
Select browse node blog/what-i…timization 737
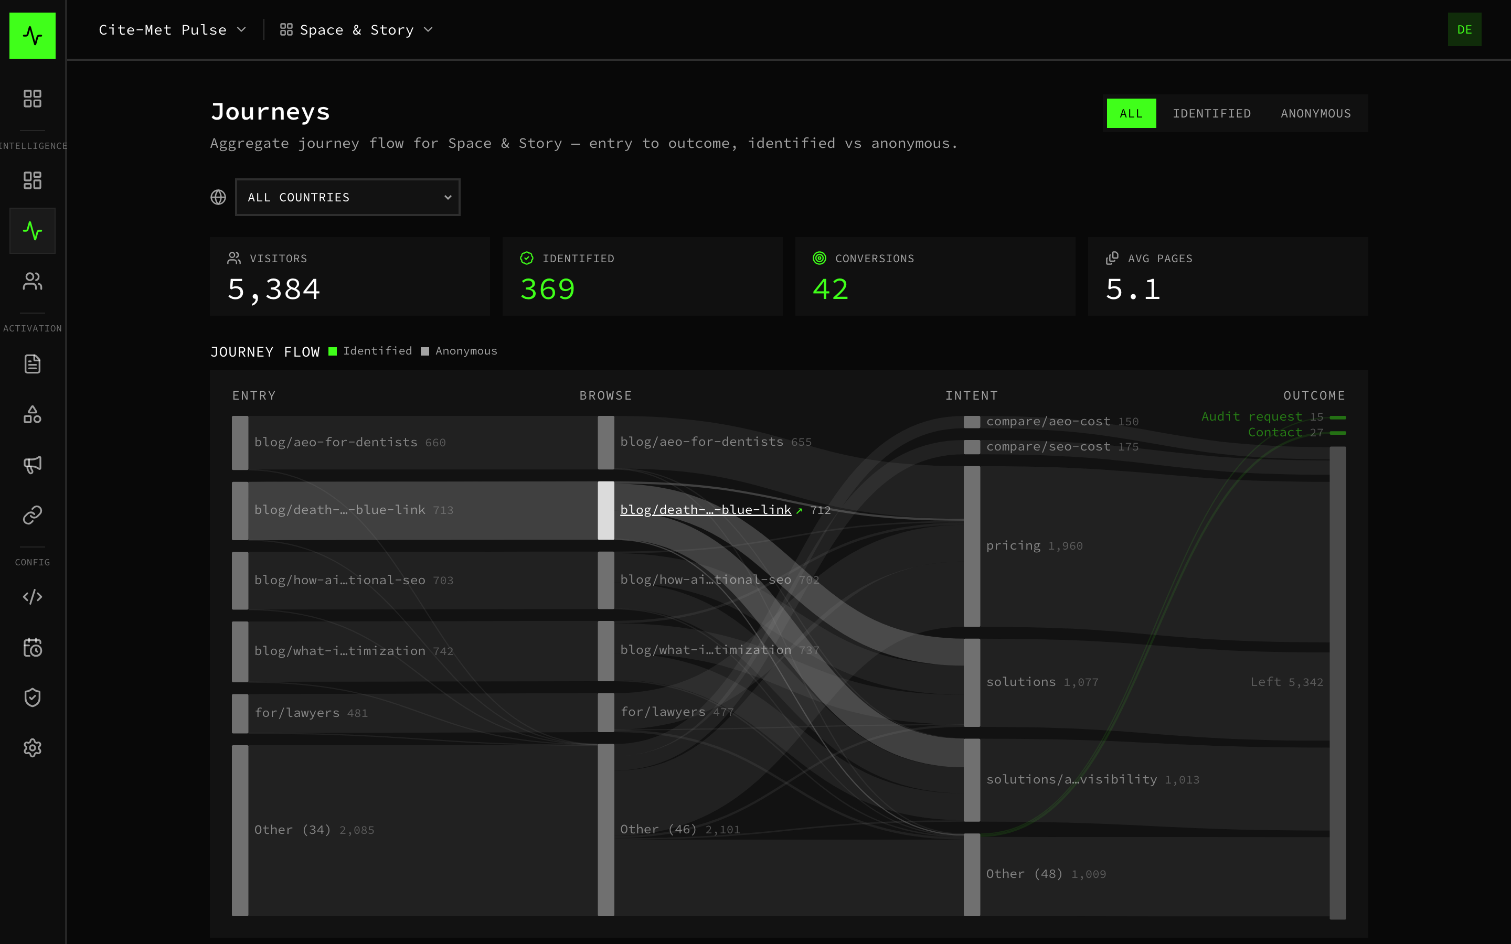point(605,650)
